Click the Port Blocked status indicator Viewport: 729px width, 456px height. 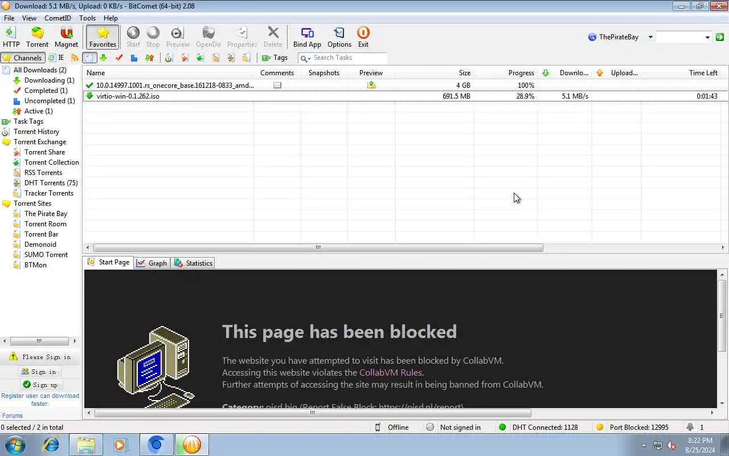pyautogui.click(x=632, y=427)
